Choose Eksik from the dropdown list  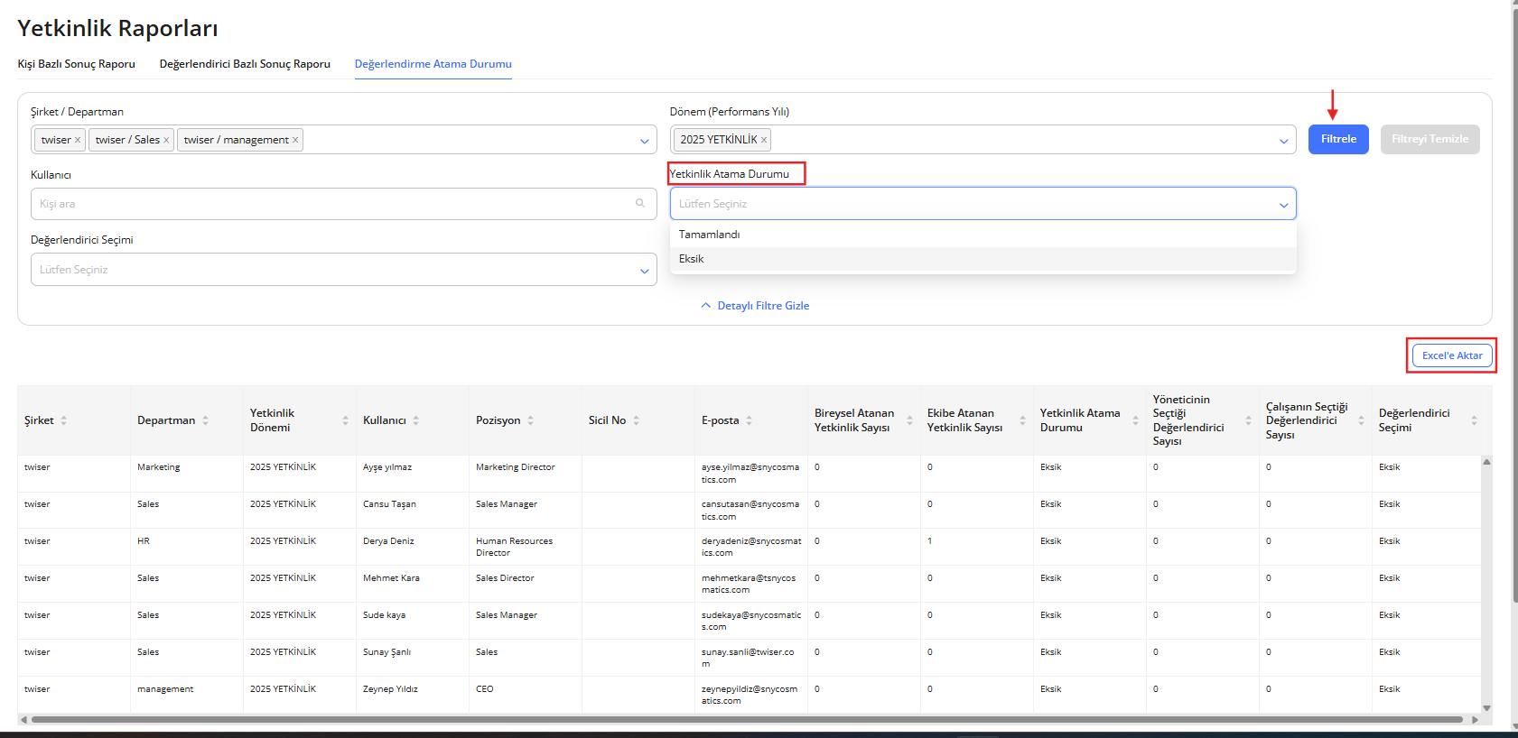click(692, 259)
